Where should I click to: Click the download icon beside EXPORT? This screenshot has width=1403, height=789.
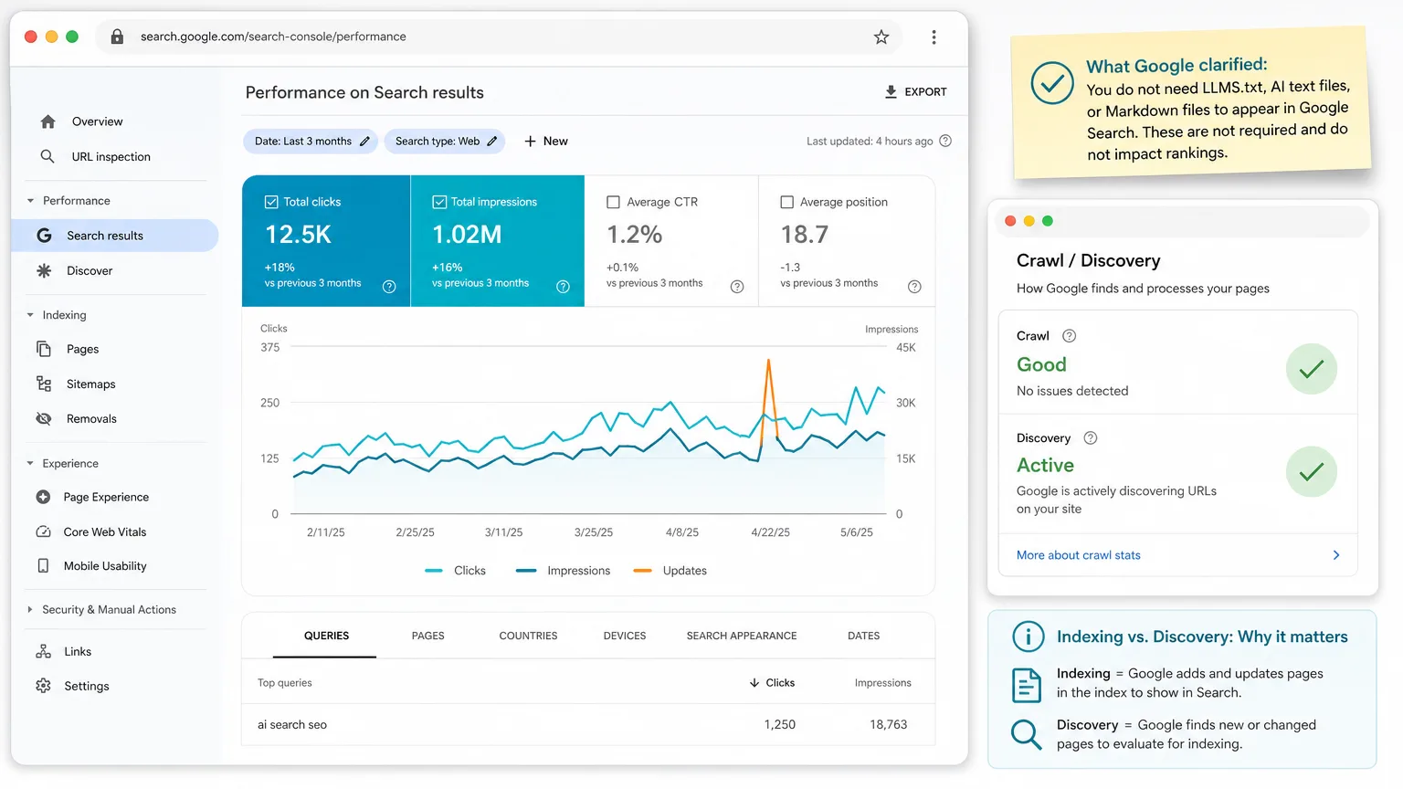(891, 91)
